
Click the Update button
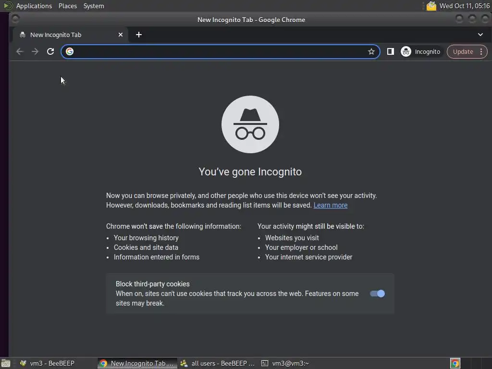(x=463, y=51)
